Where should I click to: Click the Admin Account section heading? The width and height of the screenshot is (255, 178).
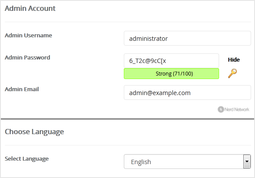[30, 8]
